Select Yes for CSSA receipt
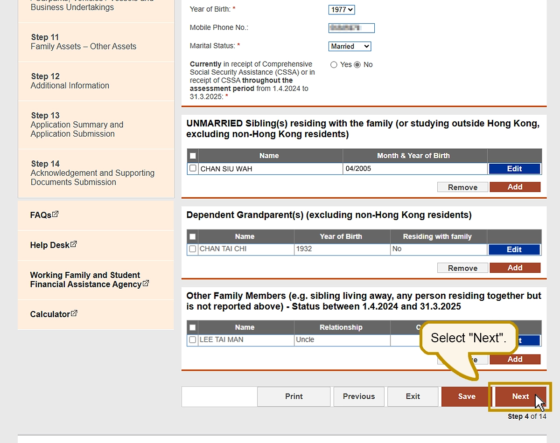This screenshot has height=443, width=560. [334, 65]
